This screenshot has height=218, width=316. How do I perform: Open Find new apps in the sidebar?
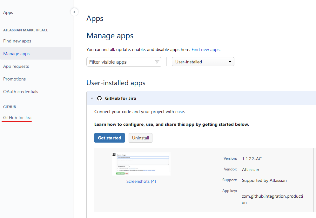[17, 41]
